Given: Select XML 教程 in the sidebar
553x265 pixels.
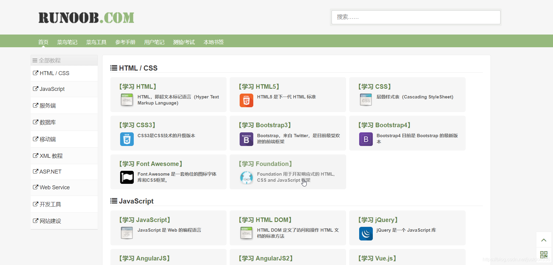Looking at the screenshot, I should (x=64, y=156).
